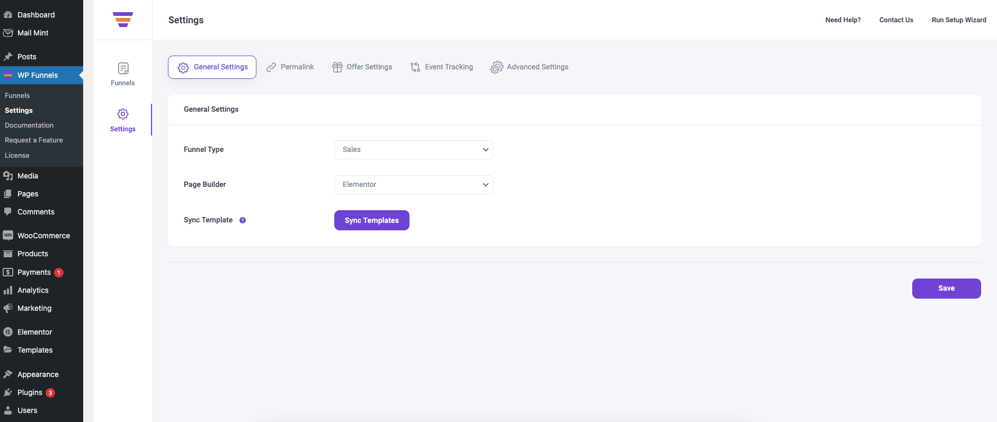Click the Elementor circle icon

click(8, 332)
